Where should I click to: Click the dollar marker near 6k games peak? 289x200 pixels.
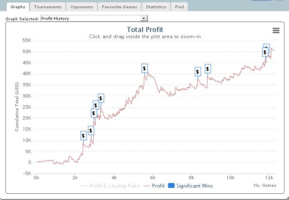[x=144, y=68]
